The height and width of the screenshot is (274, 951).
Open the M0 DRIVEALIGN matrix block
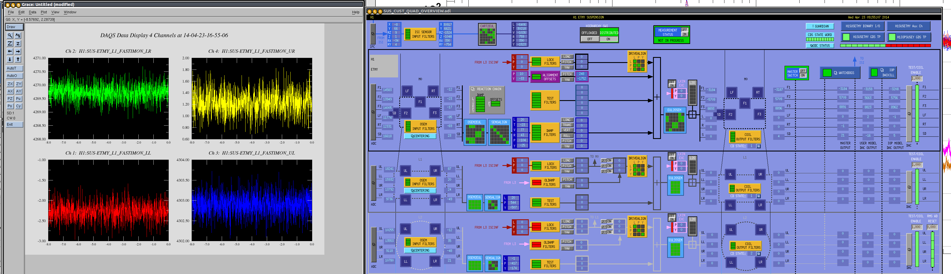(637, 62)
